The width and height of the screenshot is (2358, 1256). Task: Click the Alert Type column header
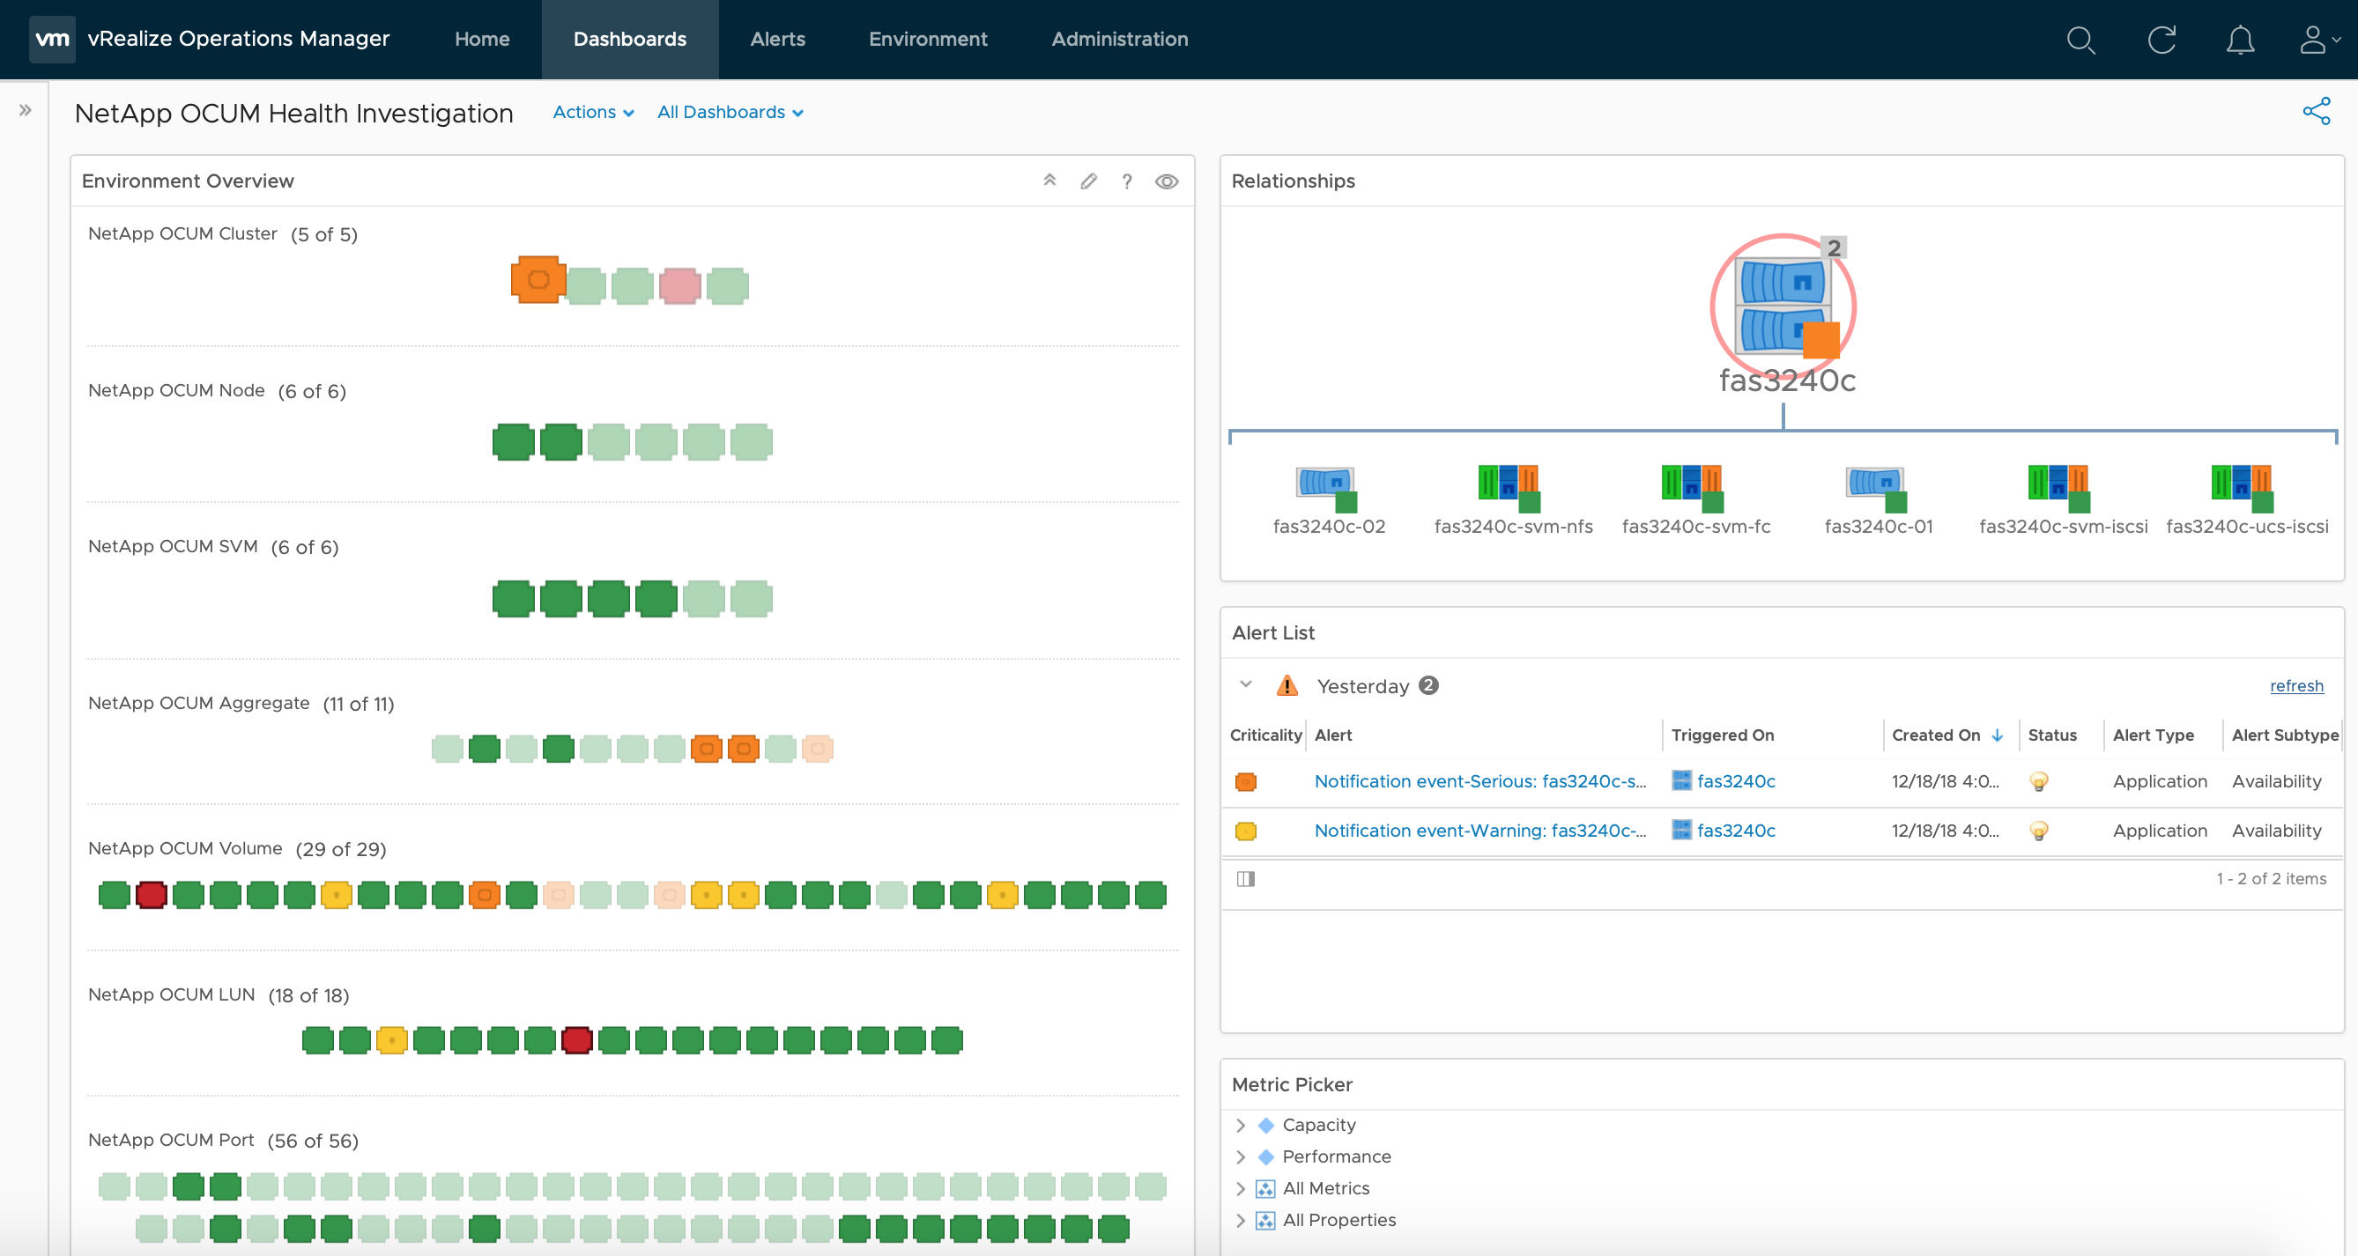pyautogui.click(x=2153, y=735)
